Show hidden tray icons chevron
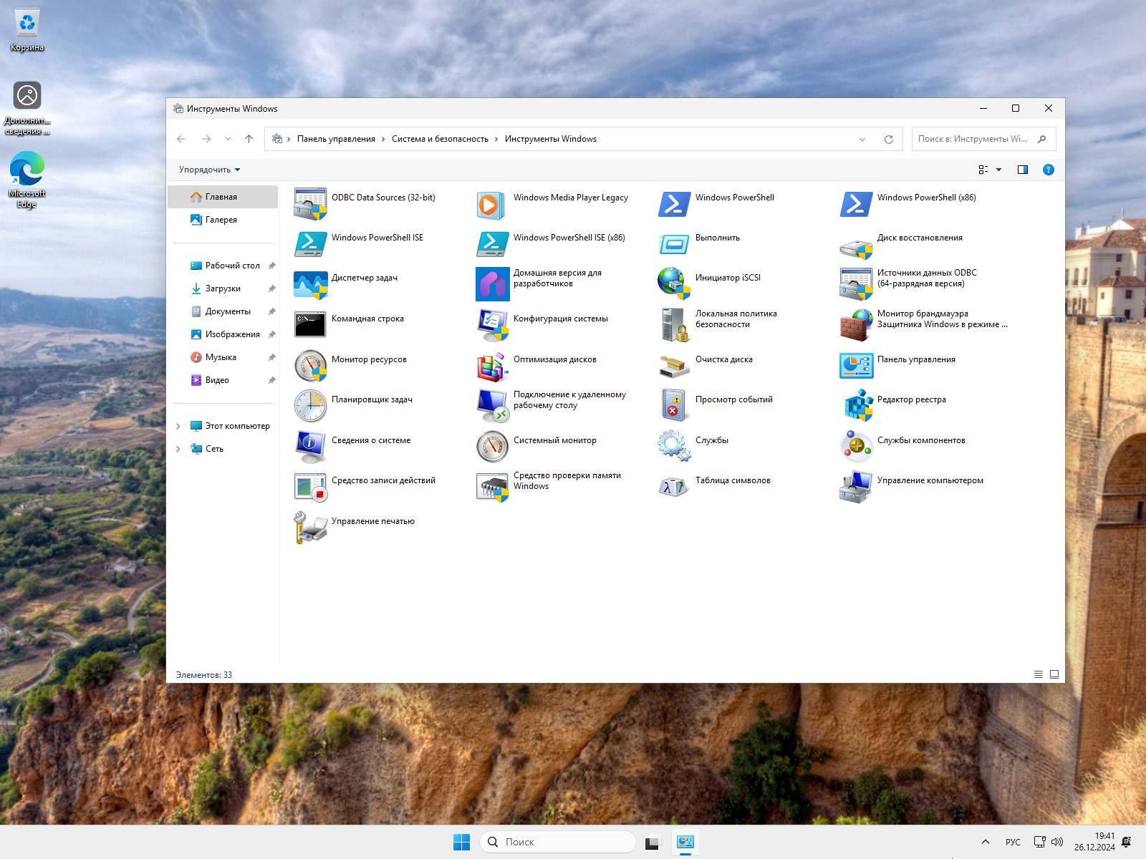The image size is (1146, 859). 986,842
